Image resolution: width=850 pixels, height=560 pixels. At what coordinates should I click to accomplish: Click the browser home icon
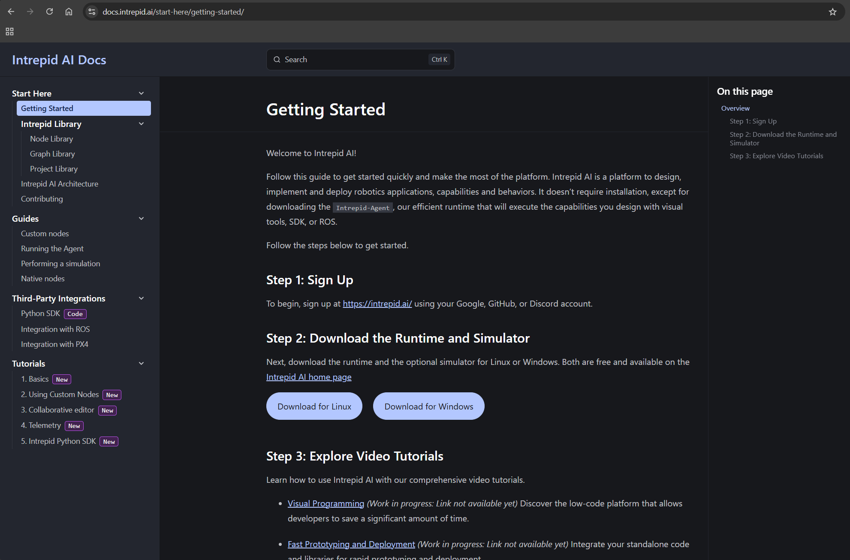pos(69,12)
